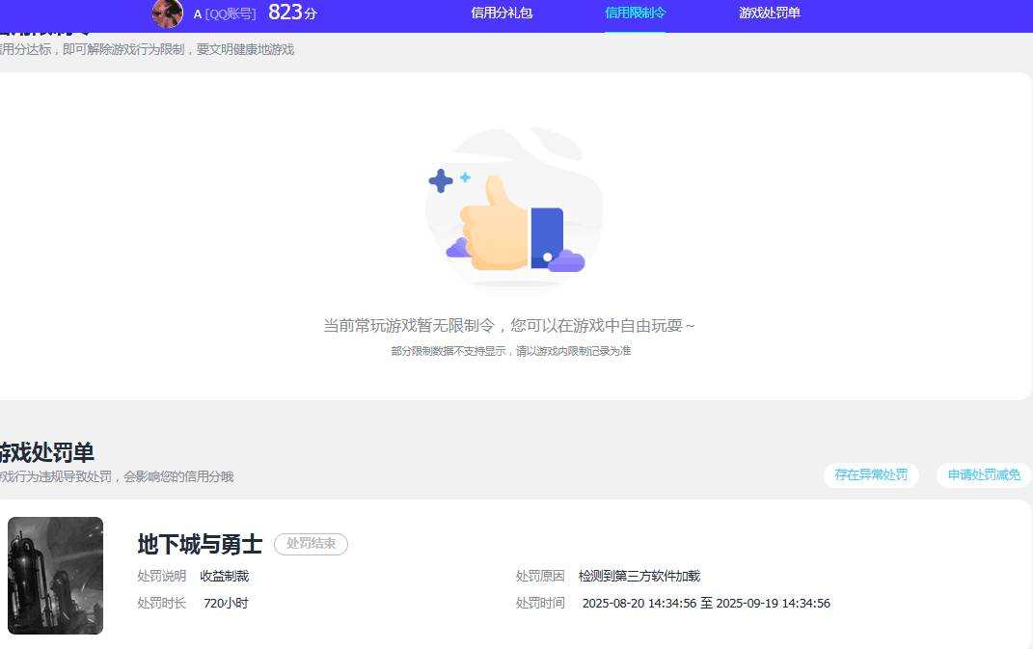Image resolution: width=1033 pixels, height=649 pixels.
Task: Click the 游戏处罚单 section heading
Action: click(x=46, y=452)
